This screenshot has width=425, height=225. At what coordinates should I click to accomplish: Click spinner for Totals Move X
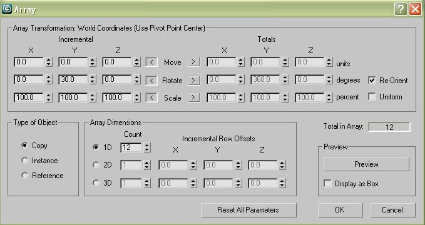(x=241, y=62)
